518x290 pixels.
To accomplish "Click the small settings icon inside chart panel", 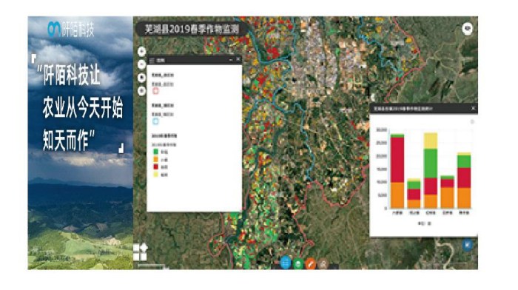I will pos(472,122).
